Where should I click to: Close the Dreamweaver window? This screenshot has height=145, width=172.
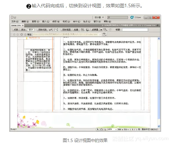point(156,18)
